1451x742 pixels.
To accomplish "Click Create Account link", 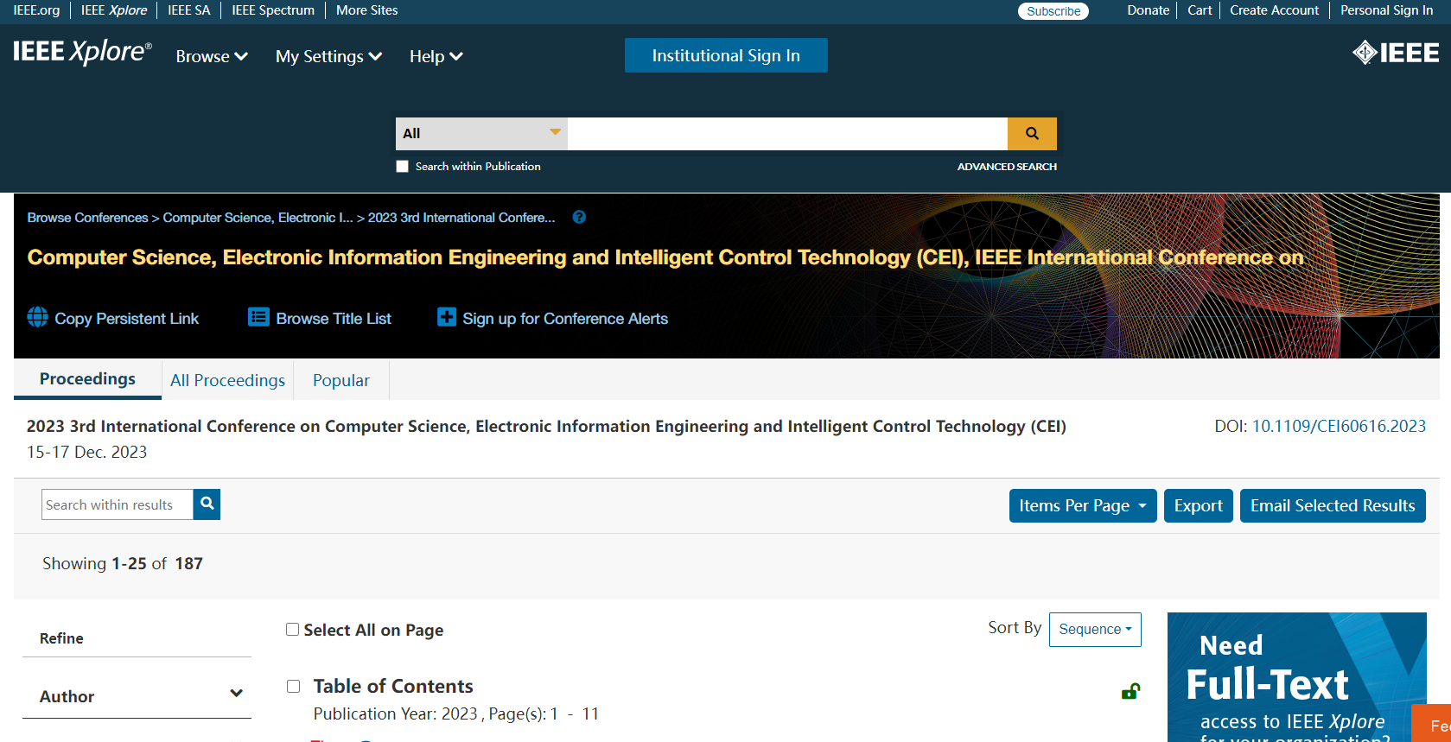I will click(x=1274, y=10).
